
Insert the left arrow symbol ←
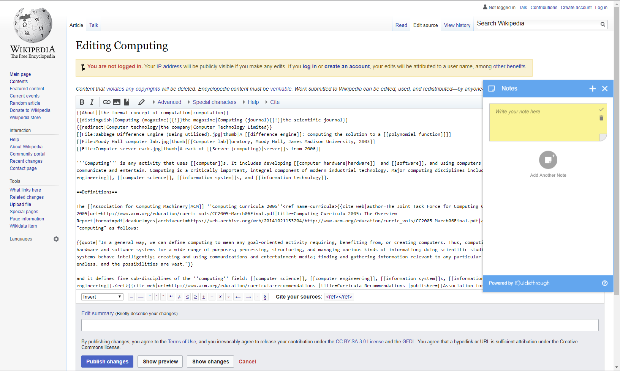tap(238, 297)
